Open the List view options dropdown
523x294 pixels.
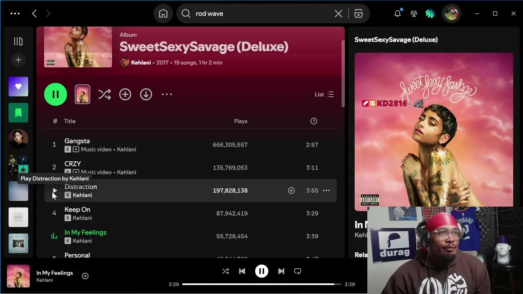[x=324, y=94]
